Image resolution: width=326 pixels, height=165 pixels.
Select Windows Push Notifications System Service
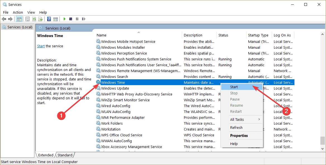coord(195,59)
